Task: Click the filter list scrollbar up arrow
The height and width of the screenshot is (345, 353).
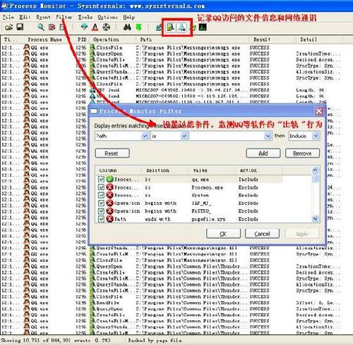Action: tap(316, 170)
